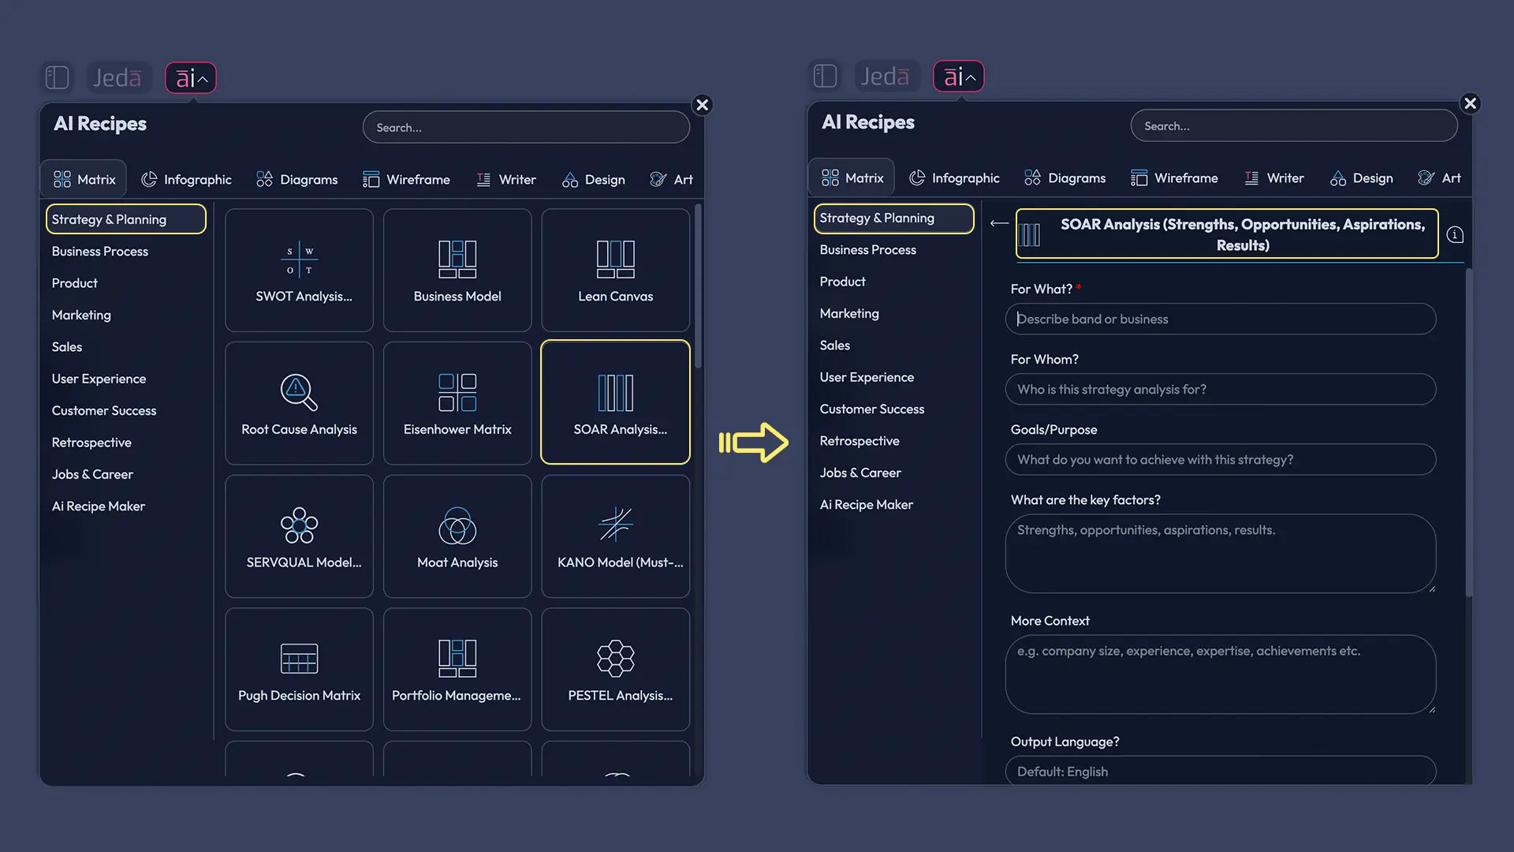The width and height of the screenshot is (1514, 852).
Task: Go back to the recipe grid
Action: (998, 224)
